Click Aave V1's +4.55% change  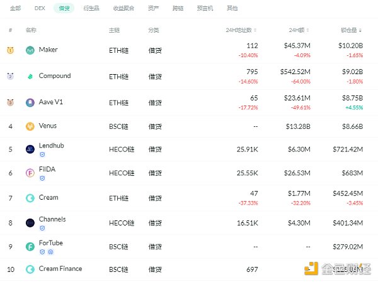tap(354, 107)
